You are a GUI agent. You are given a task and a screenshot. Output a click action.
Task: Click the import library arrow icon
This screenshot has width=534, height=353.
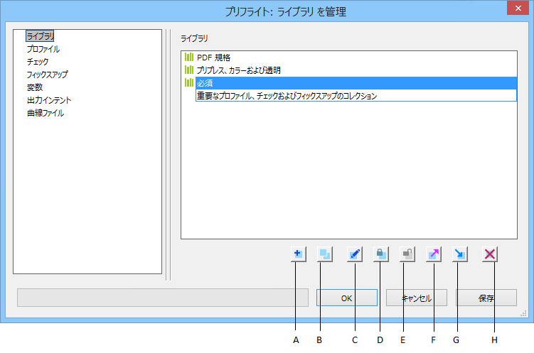[460, 254]
